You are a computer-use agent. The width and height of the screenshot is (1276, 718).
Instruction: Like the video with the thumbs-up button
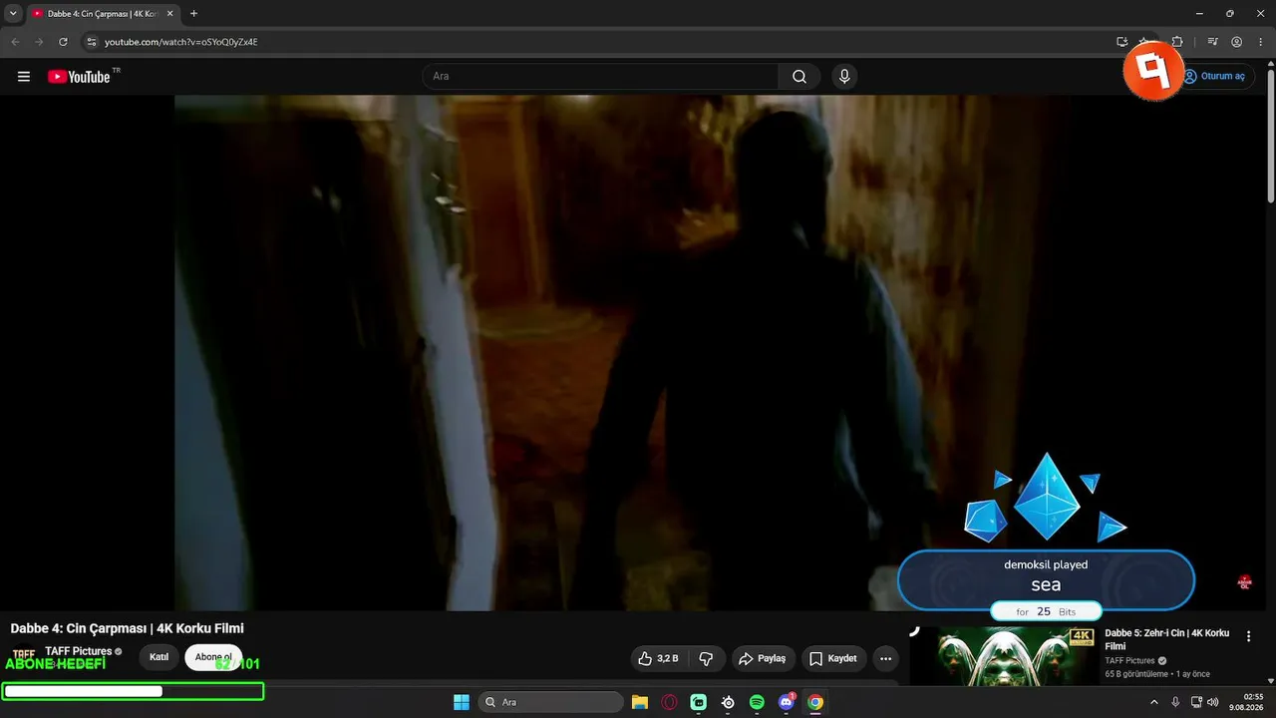(658, 658)
